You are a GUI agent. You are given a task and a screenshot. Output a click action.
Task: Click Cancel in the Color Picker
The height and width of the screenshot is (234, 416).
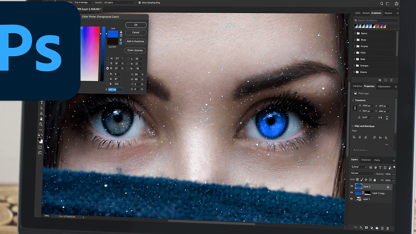click(136, 33)
